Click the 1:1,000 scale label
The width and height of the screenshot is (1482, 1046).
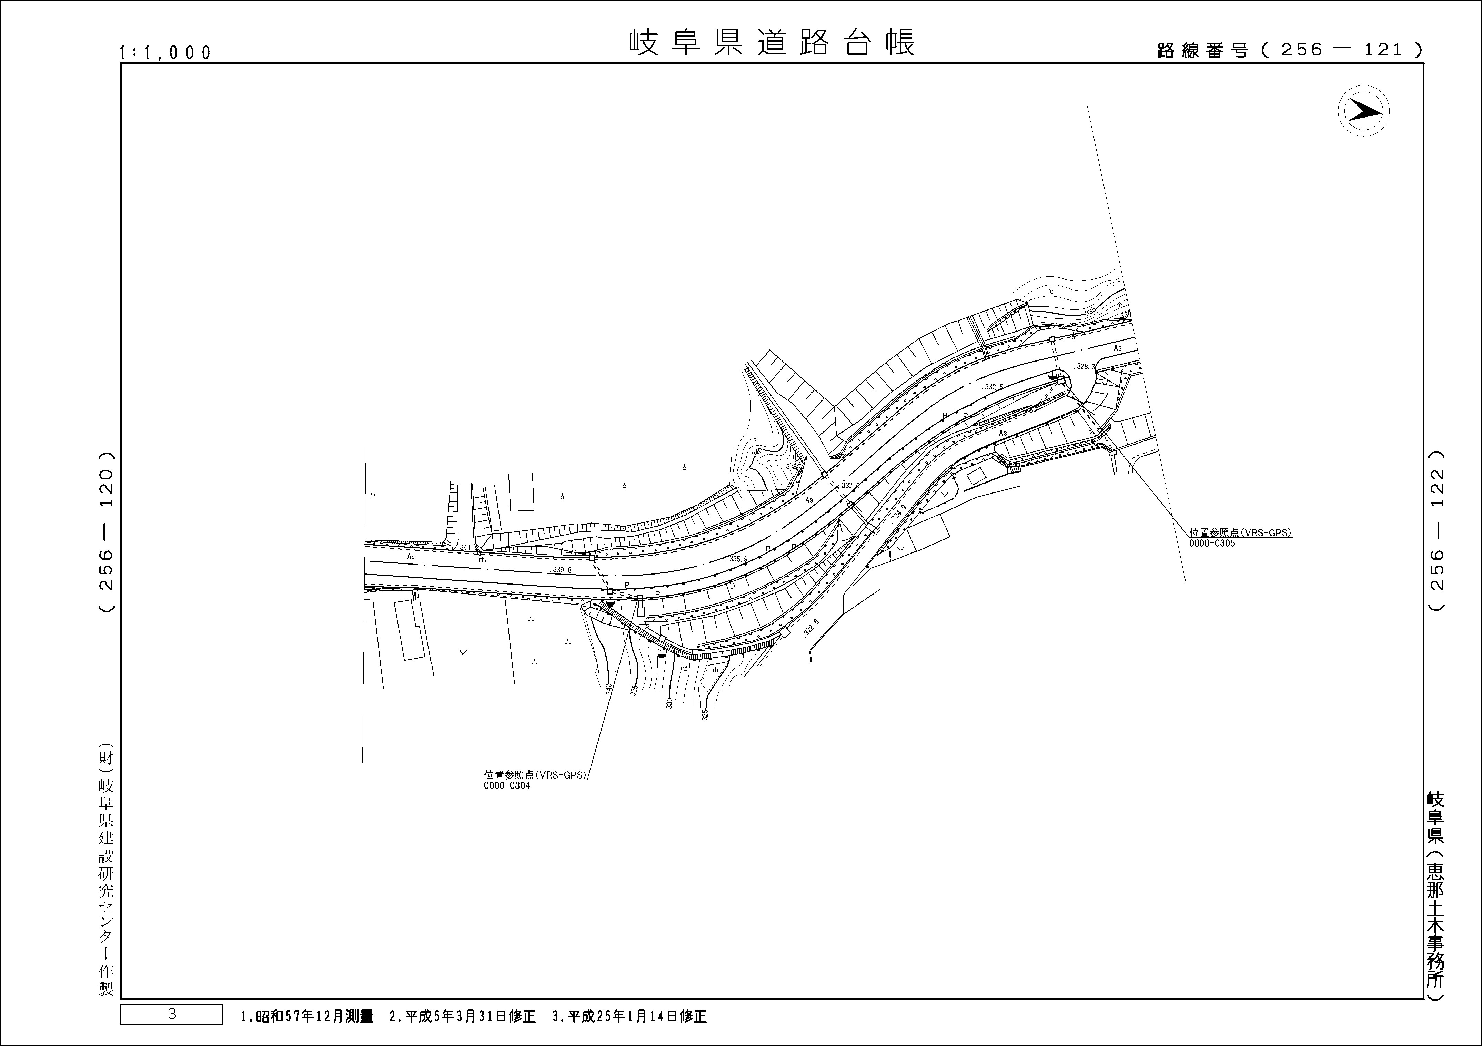(x=165, y=53)
